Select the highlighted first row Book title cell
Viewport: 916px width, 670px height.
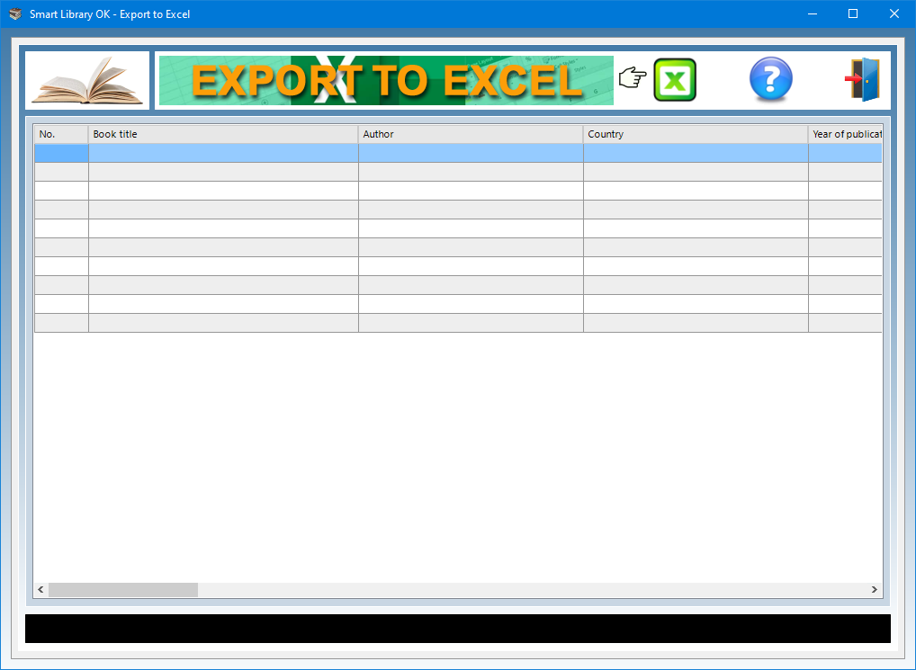(223, 153)
